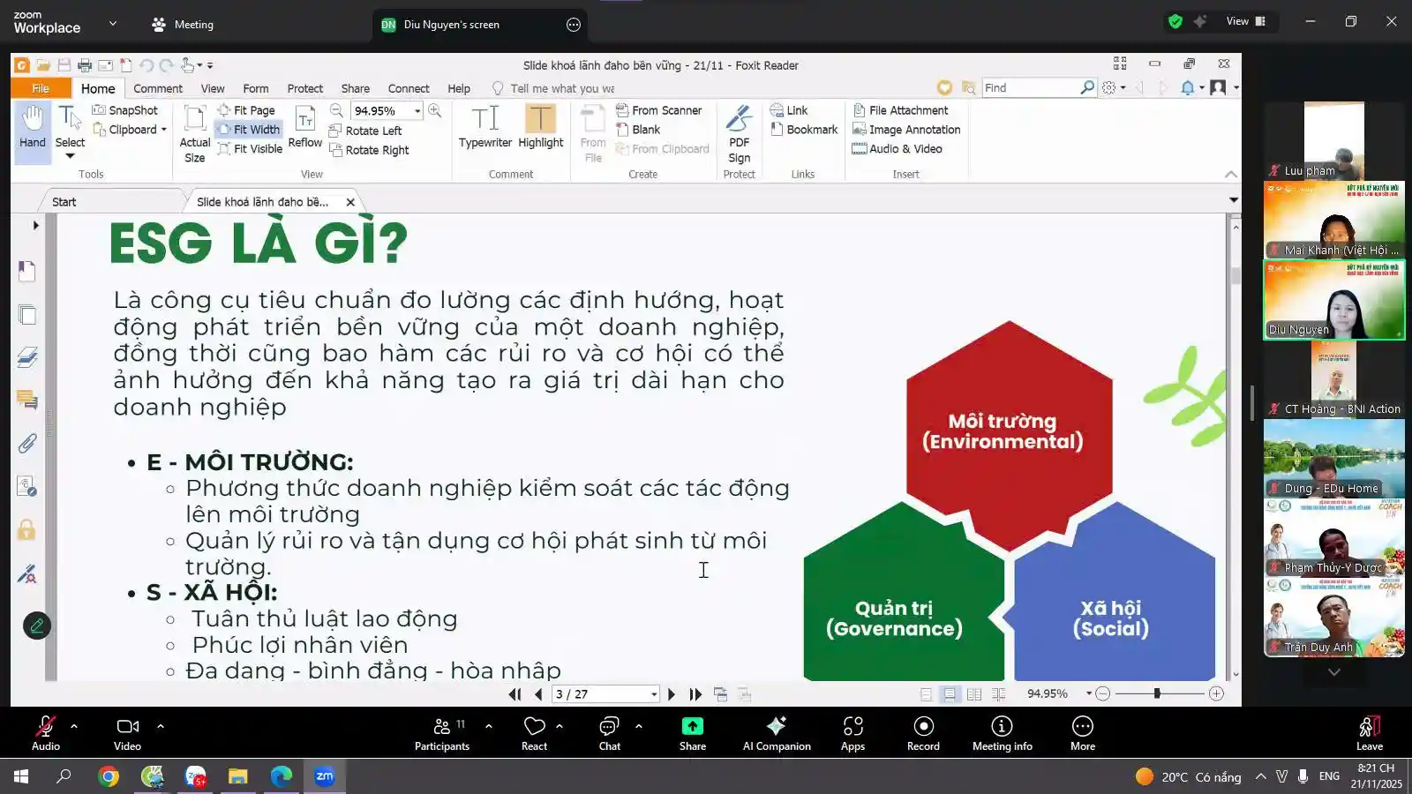Open the bookmarks panel in left sidebar
The image size is (1412, 794).
click(x=27, y=271)
